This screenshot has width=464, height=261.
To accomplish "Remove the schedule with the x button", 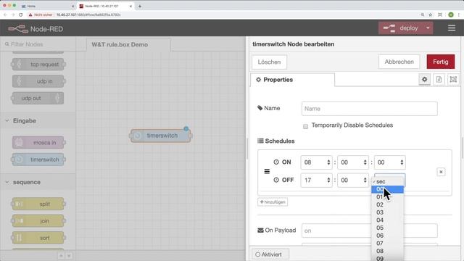I will [441, 172].
